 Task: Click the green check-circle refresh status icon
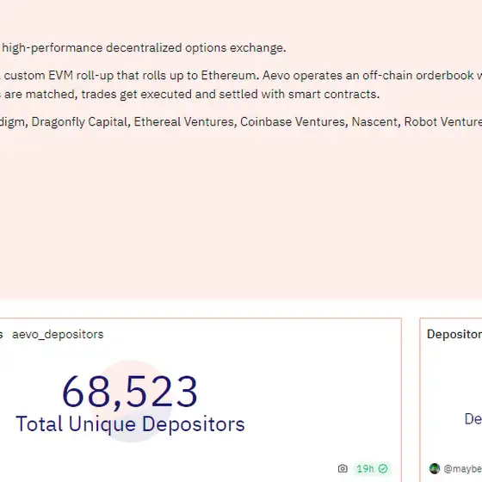(x=383, y=468)
